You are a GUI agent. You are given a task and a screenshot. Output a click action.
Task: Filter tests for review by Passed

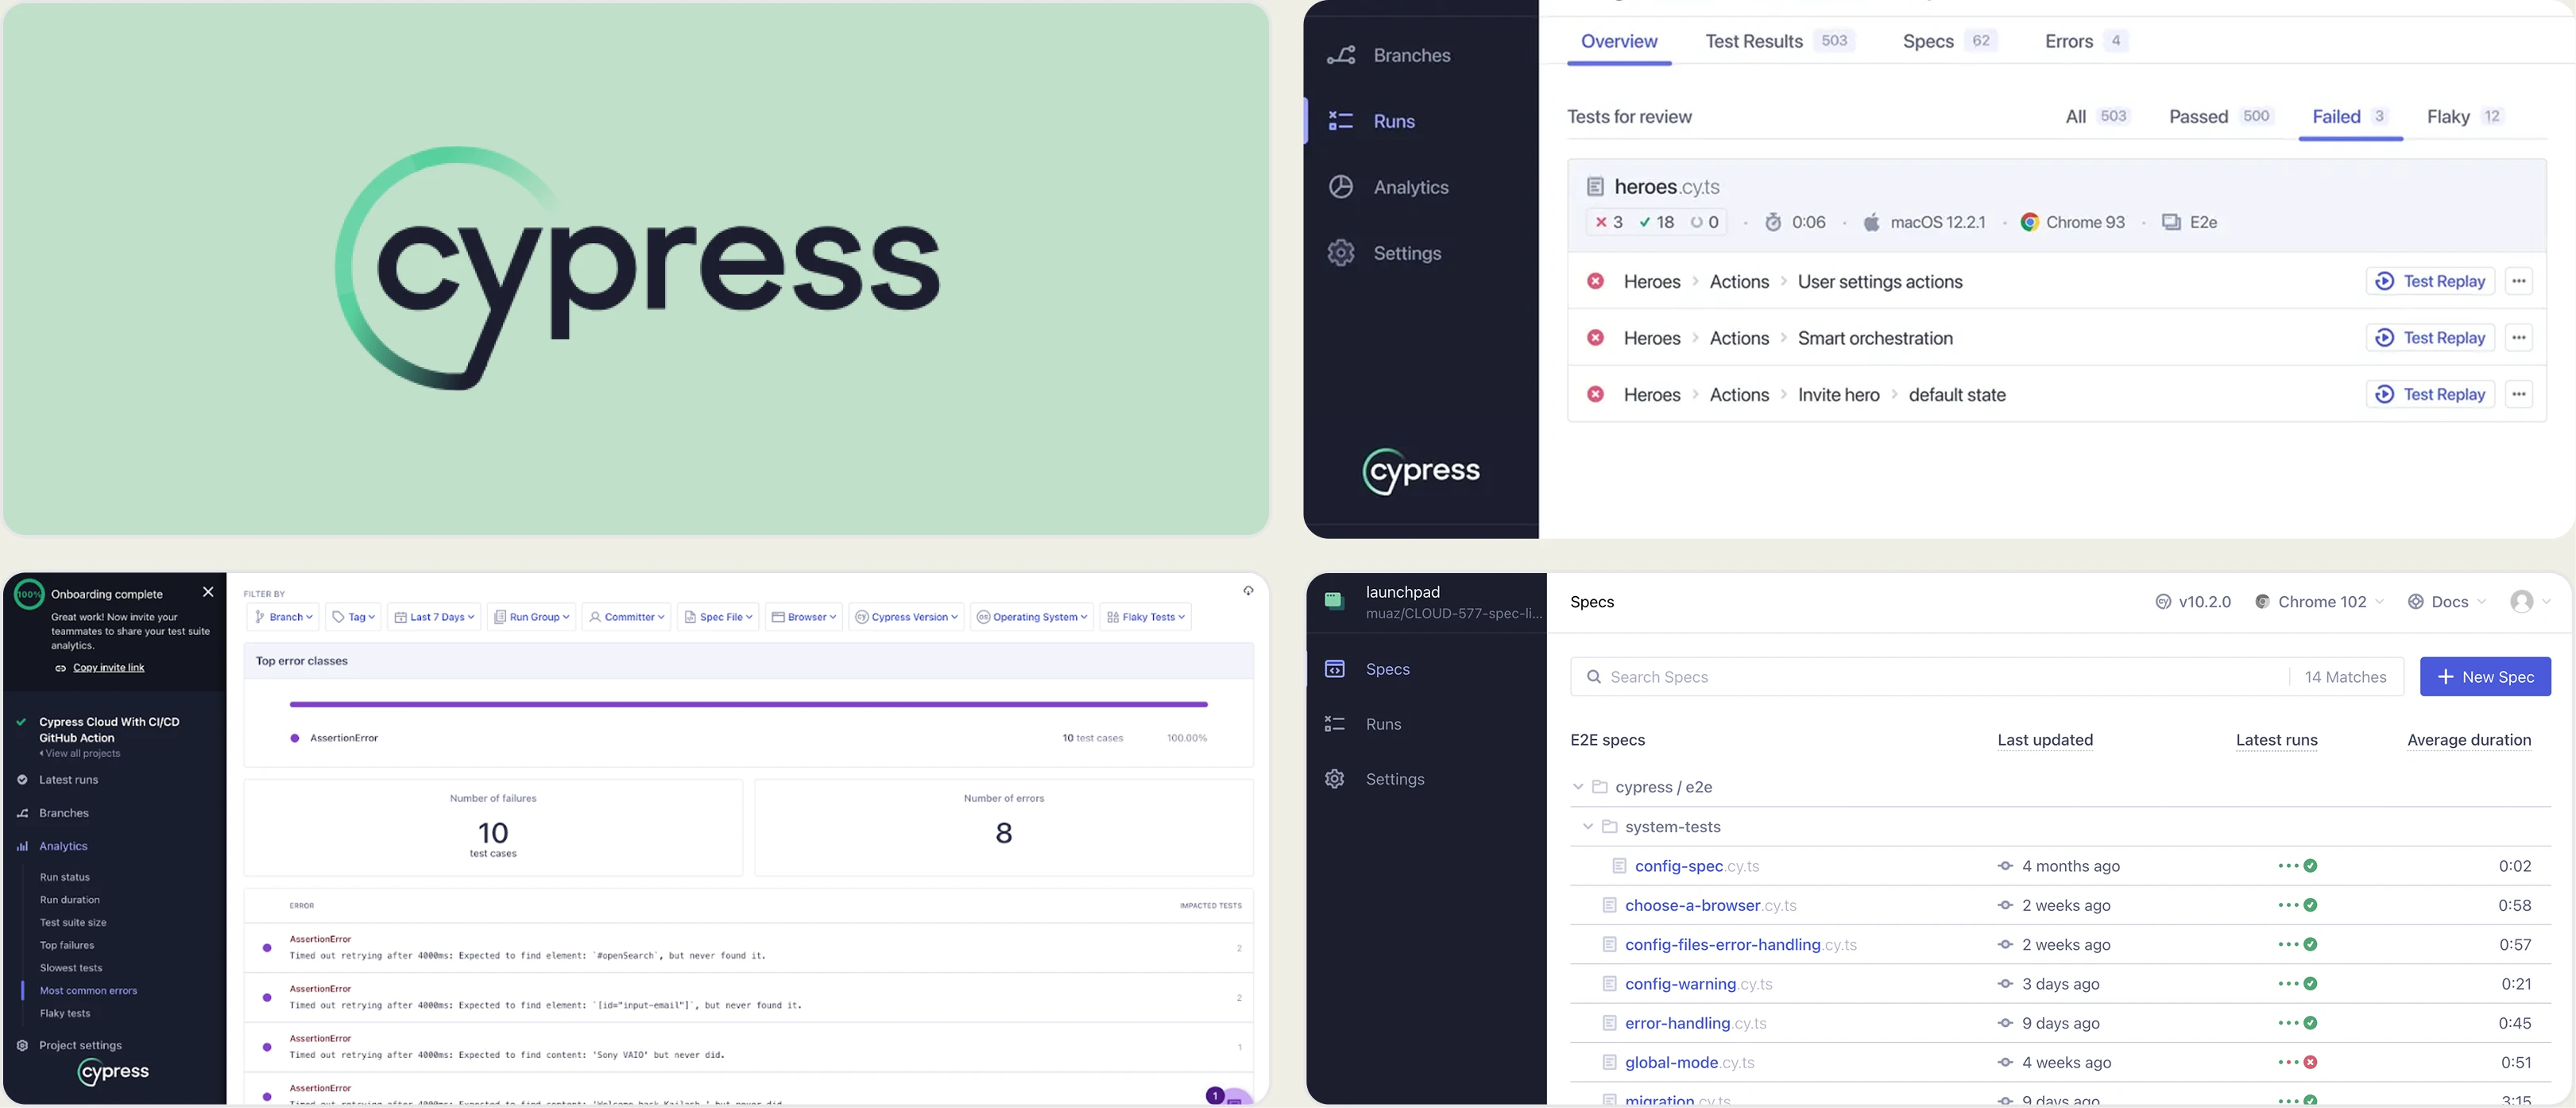[2221, 116]
